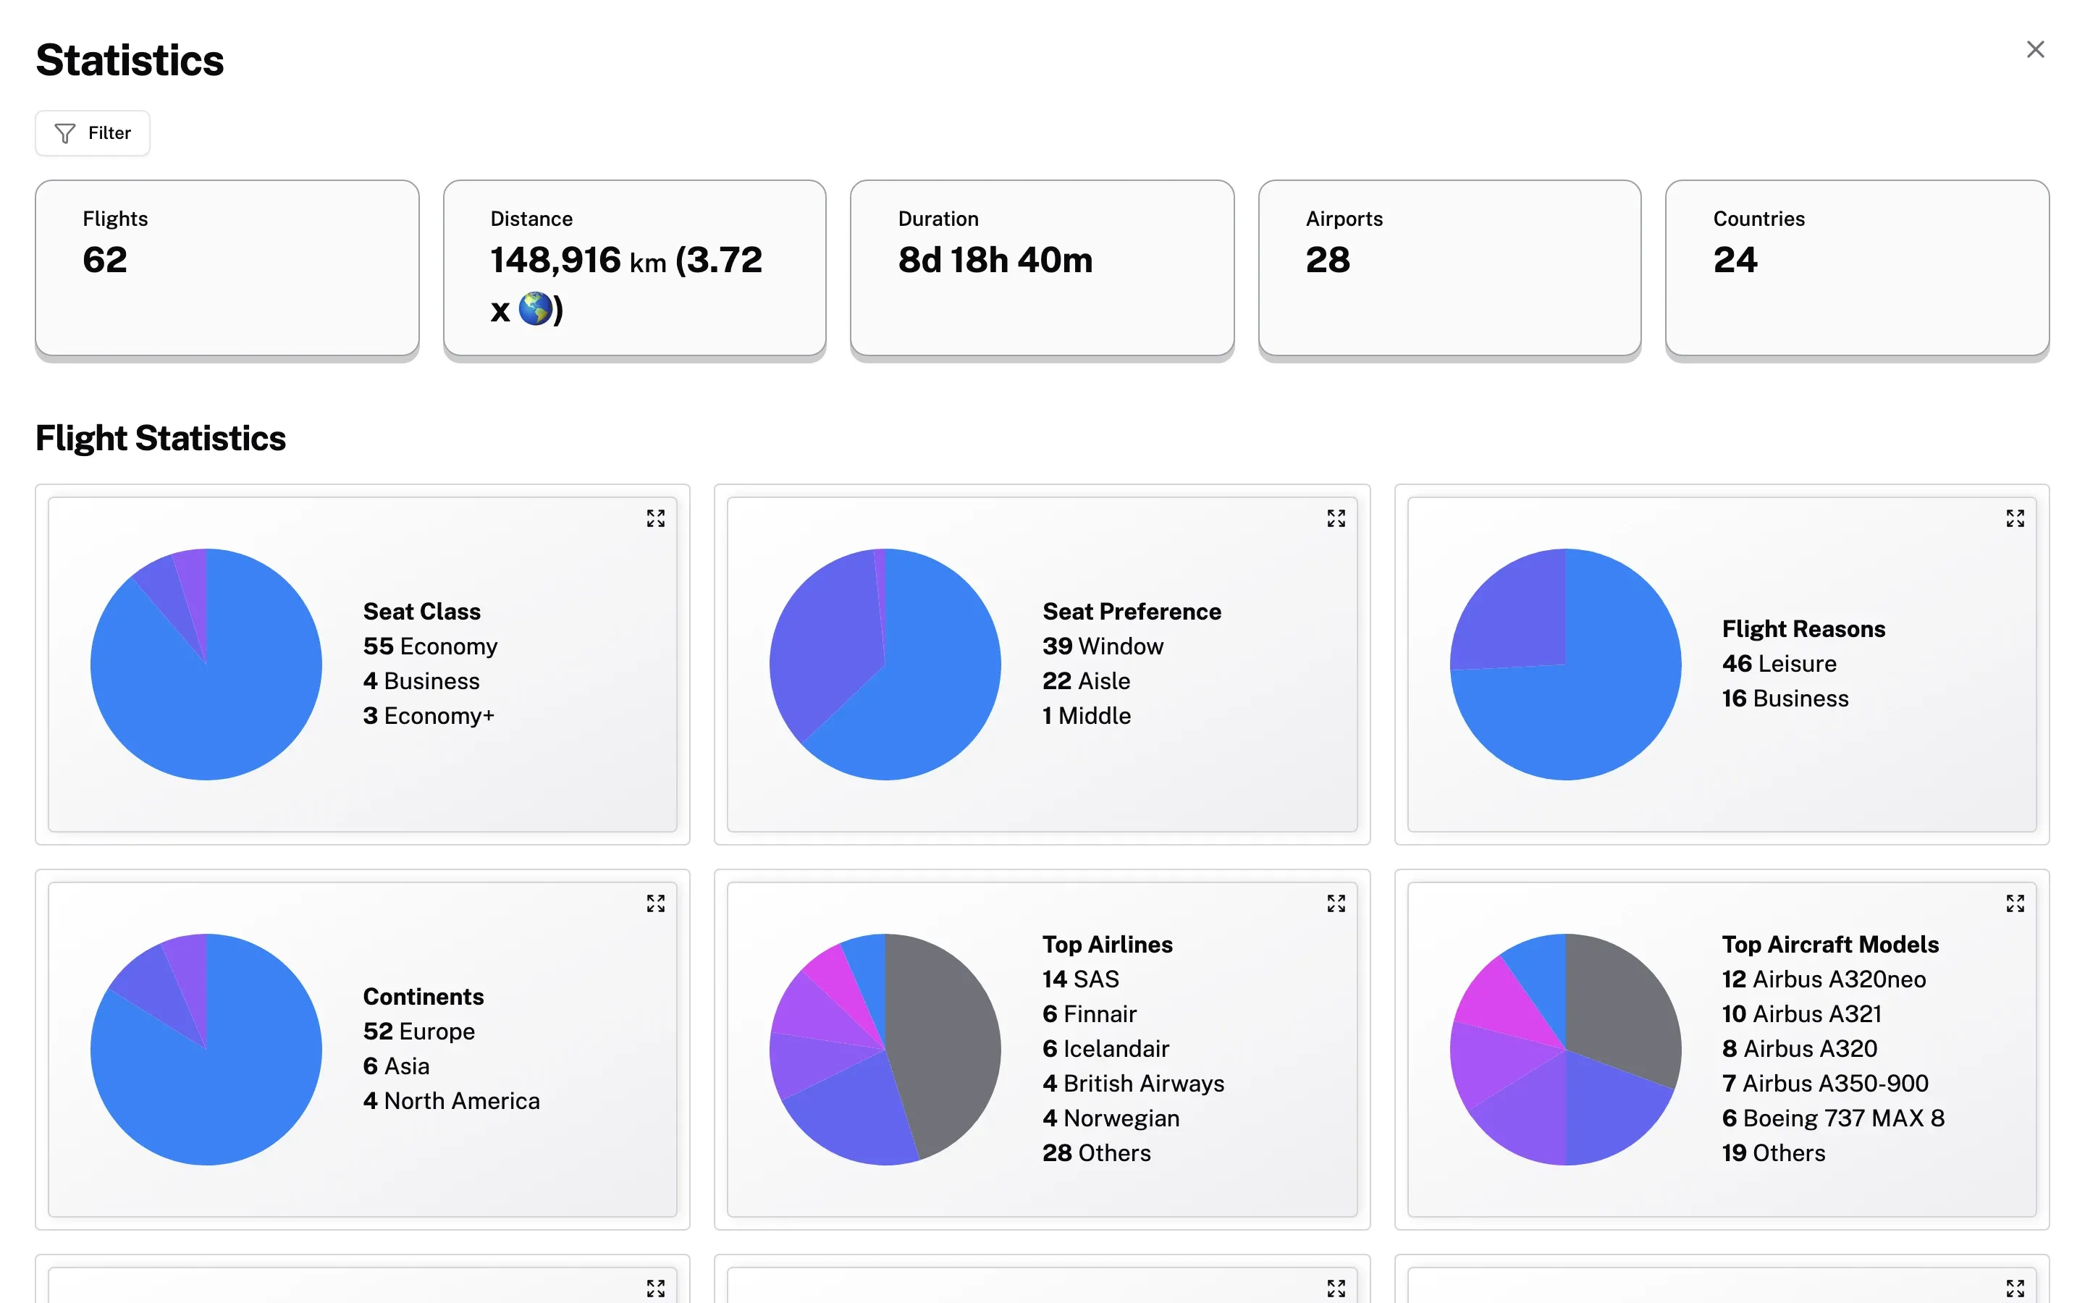2085x1303 pixels.
Task: Click the Seat Class pie chart
Action: pyautogui.click(x=206, y=665)
